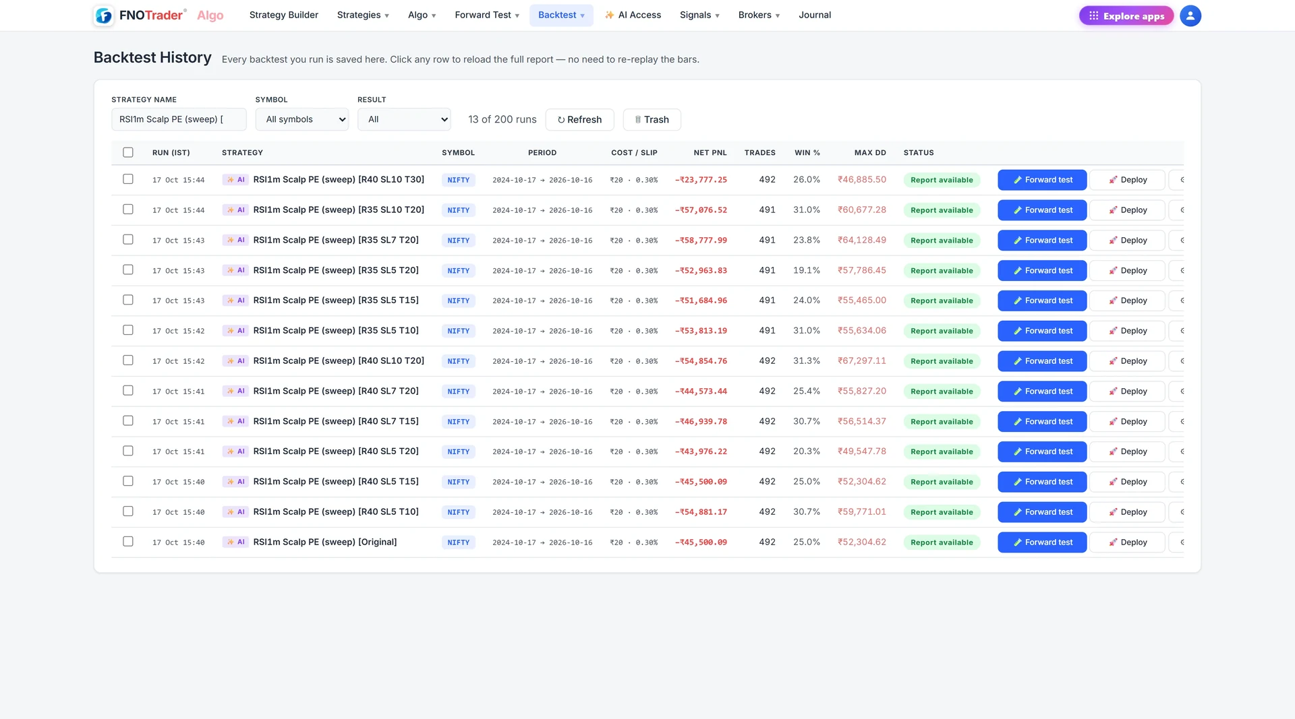Click the NIFTY symbol tag on the [R40 SL5 T20] row
The height and width of the screenshot is (719, 1295).
tap(458, 452)
